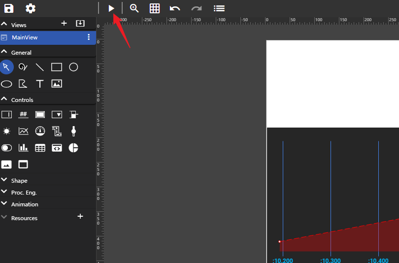
Task: Select the Line drawing tool
Action: point(40,67)
